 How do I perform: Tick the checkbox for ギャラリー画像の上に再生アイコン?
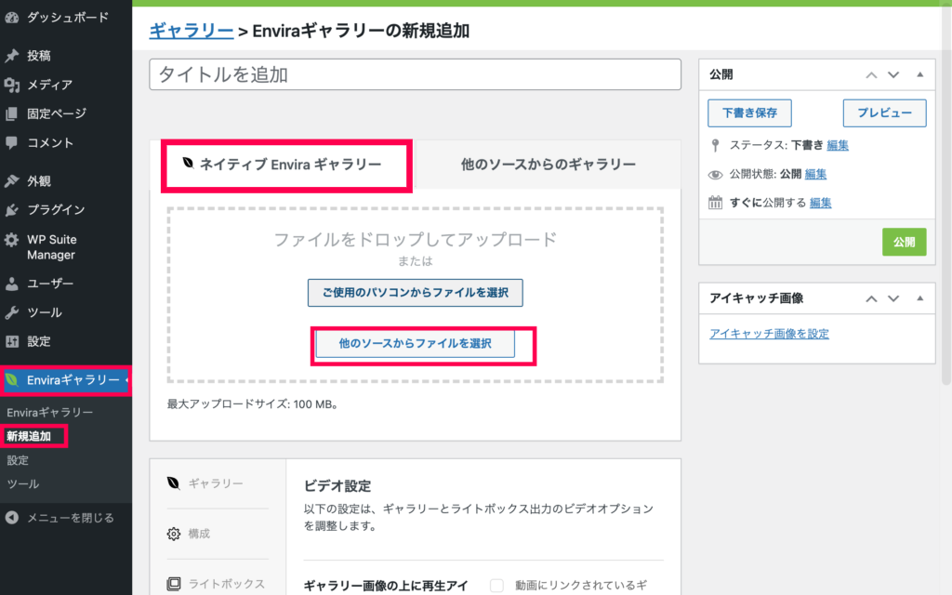click(496, 586)
